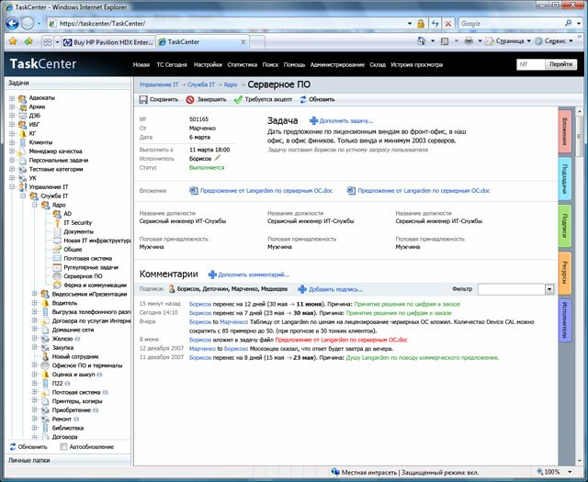Click the refresh icon at bottom of tasks panel
Viewport: 588px width, 482px height.
13,446
